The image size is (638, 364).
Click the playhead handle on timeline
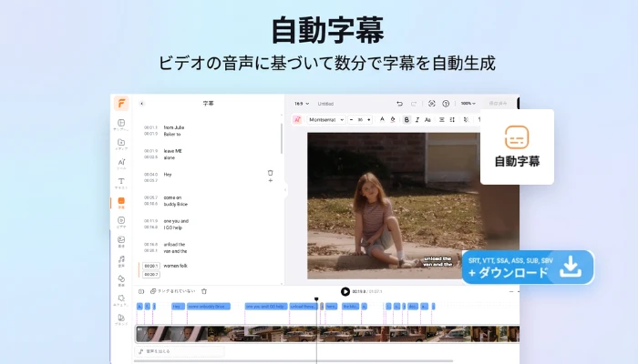pos(316,299)
